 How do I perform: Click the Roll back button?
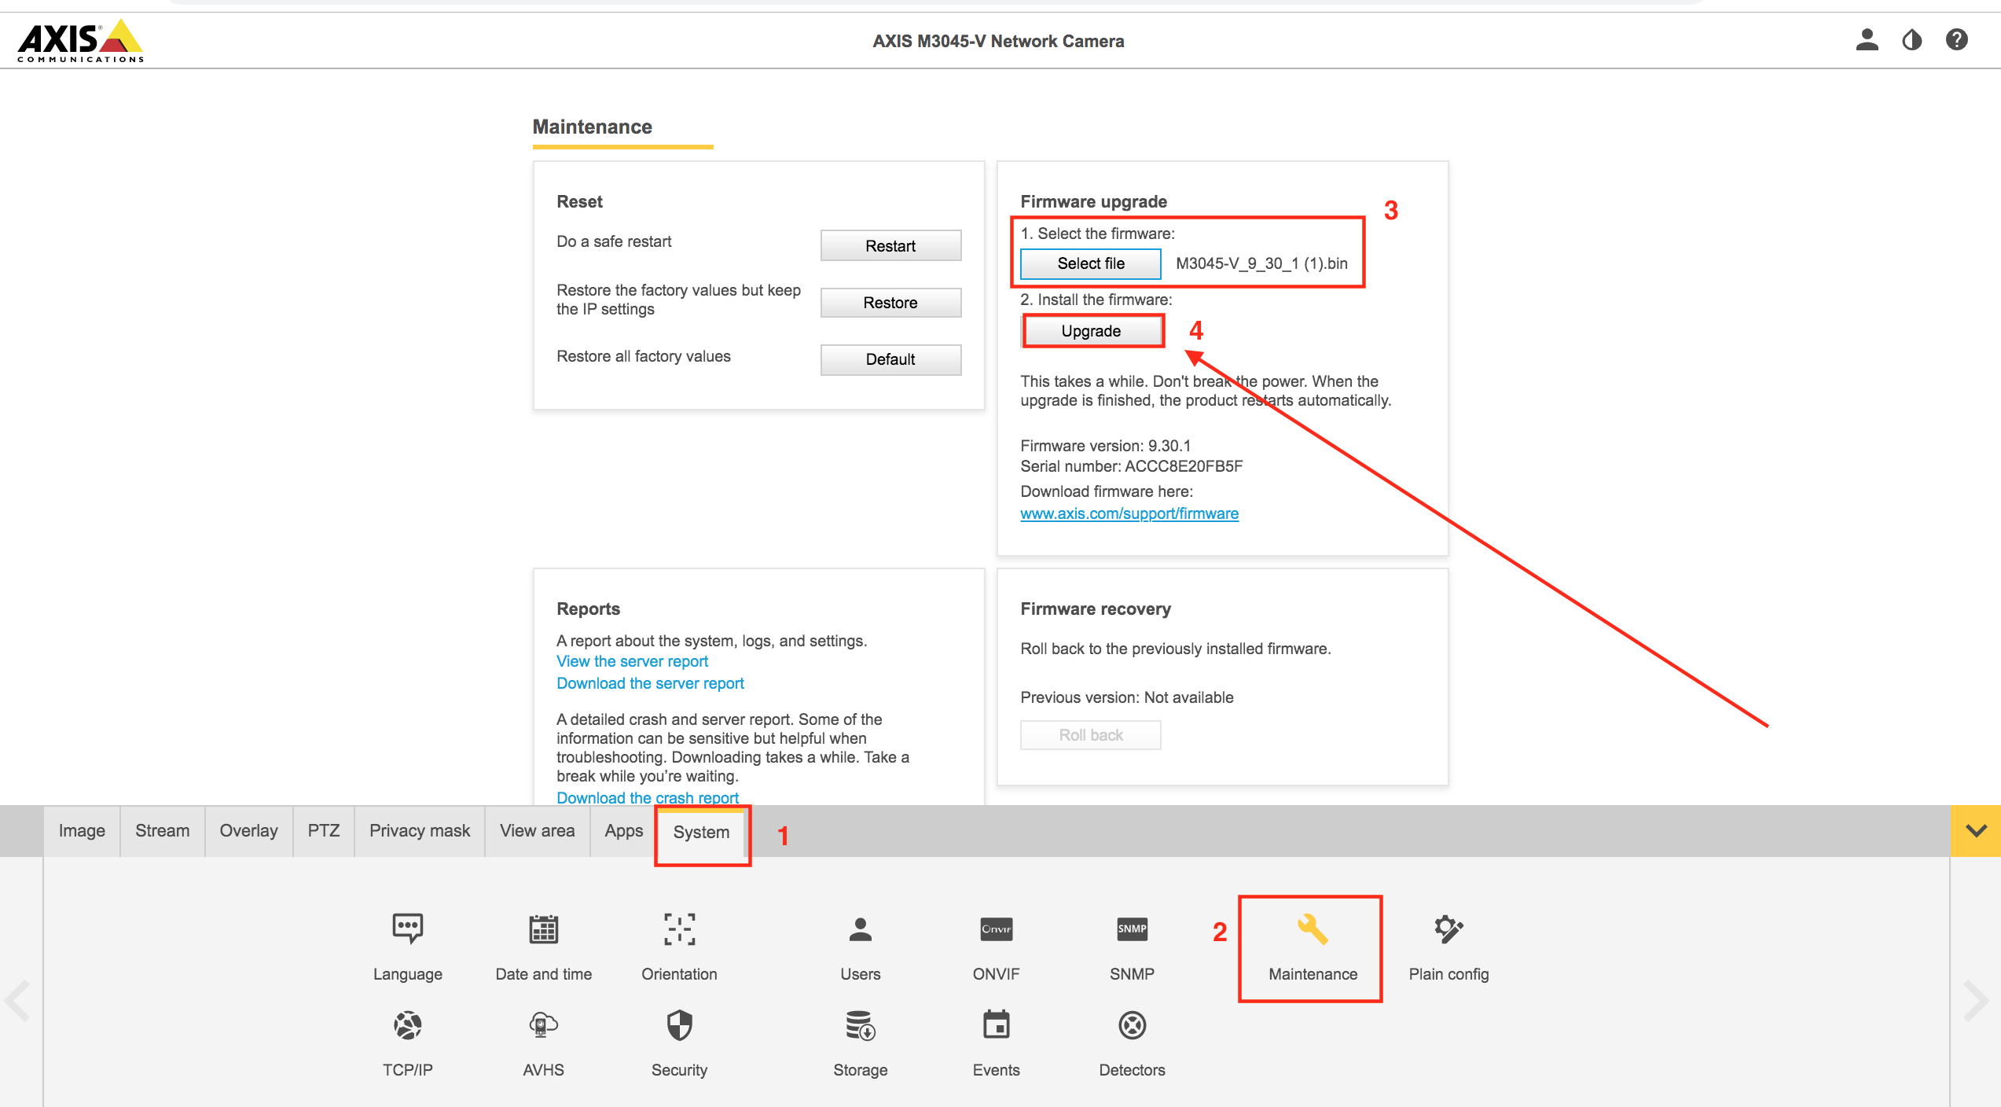(x=1091, y=735)
